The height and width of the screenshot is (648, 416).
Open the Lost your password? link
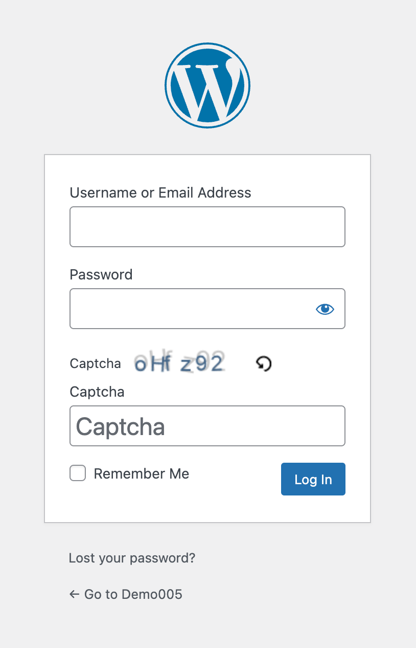pos(132,557)
